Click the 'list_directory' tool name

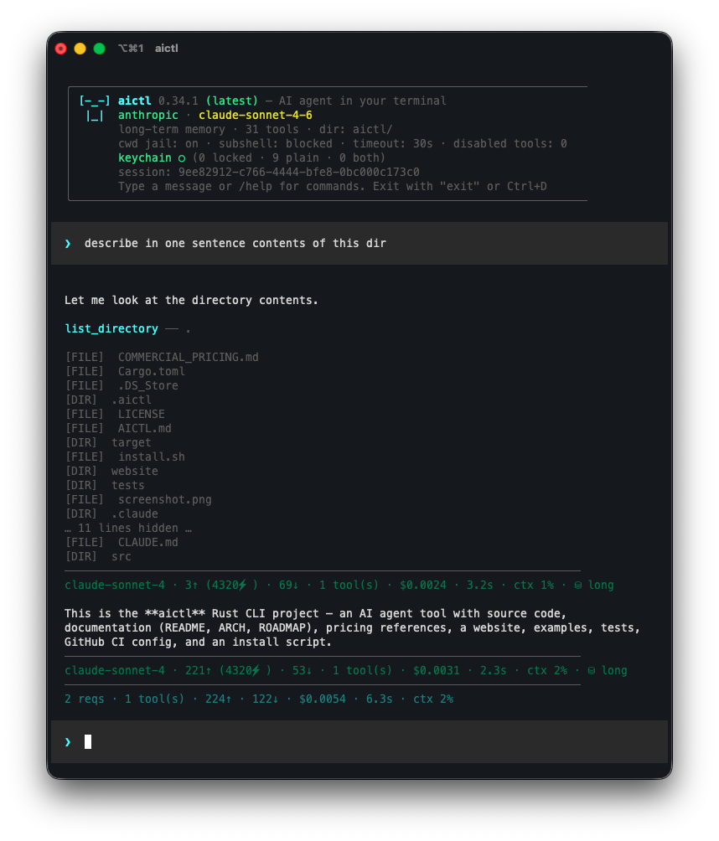coord(111,328)
